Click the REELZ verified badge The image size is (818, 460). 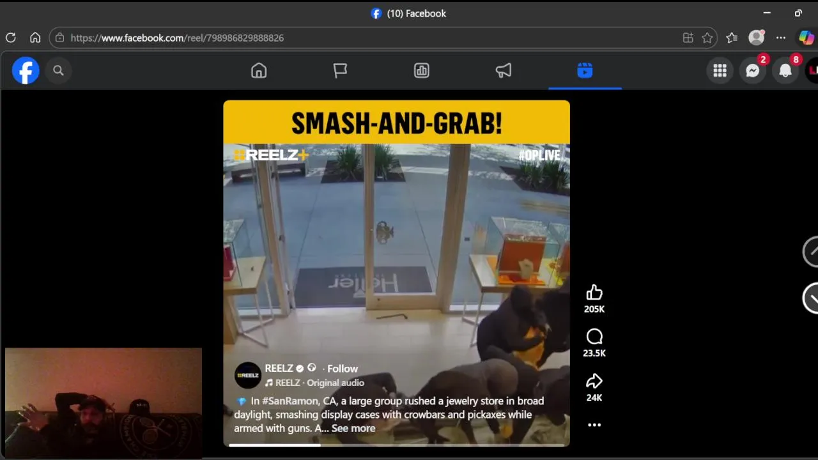[x=300, y=369]
